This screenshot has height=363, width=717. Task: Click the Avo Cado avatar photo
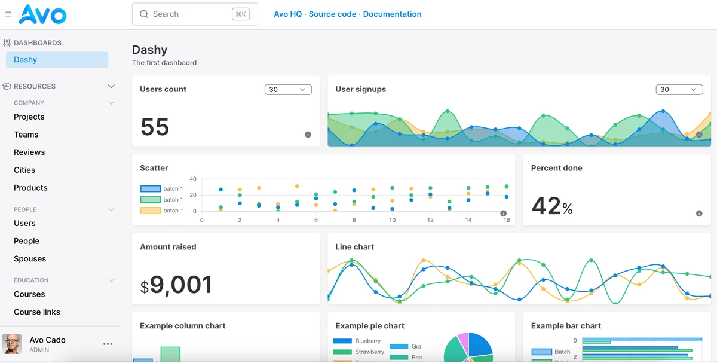tap(12, 344)
